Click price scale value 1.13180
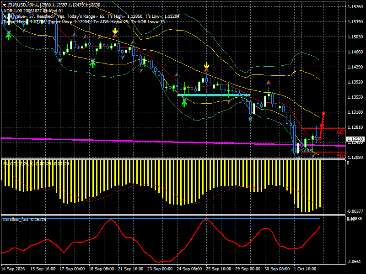The image size is (366, 274). (x=355, y=112)
